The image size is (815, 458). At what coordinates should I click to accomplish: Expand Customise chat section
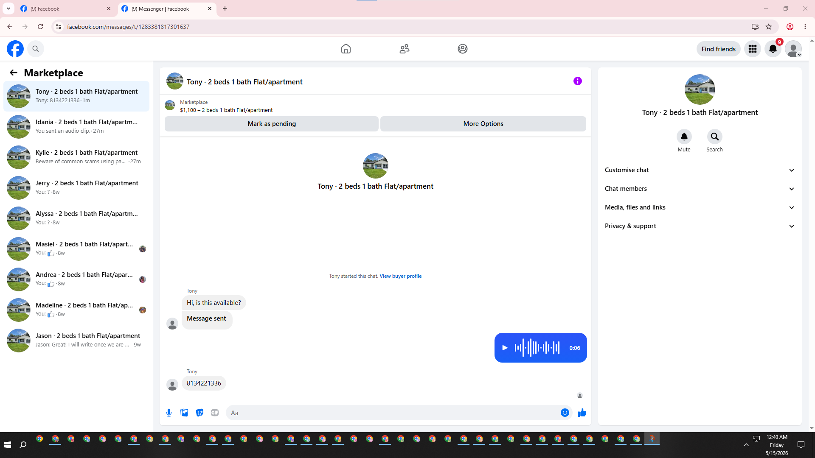click(x=700, y=170)
